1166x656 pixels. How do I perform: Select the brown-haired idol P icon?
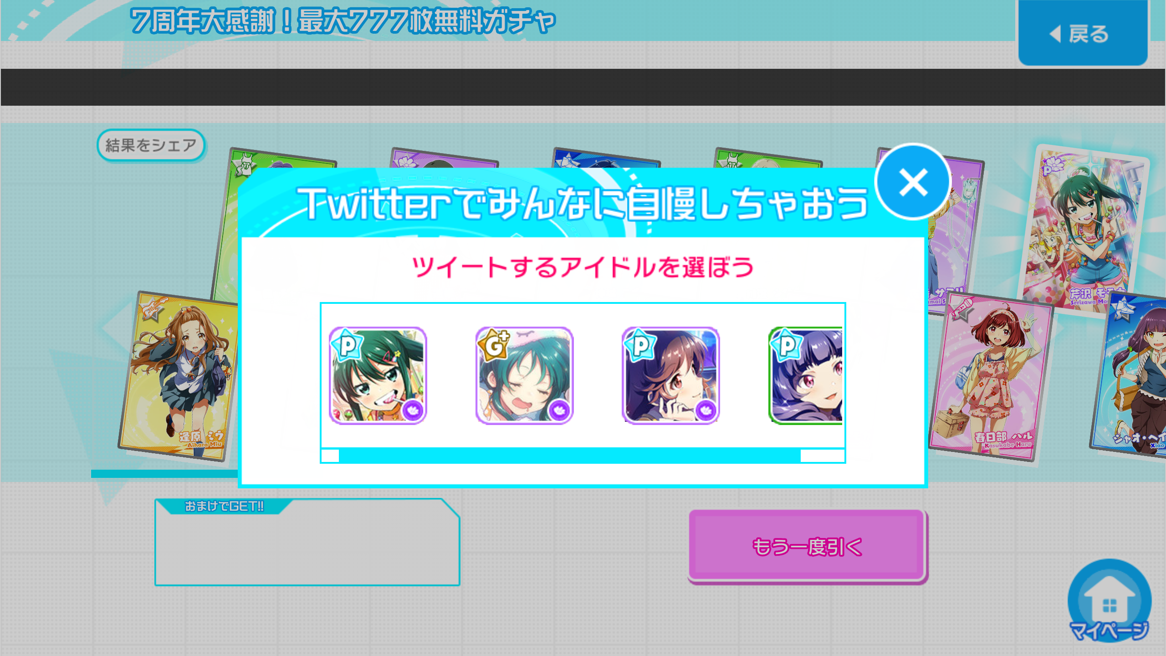pos(670,375)
